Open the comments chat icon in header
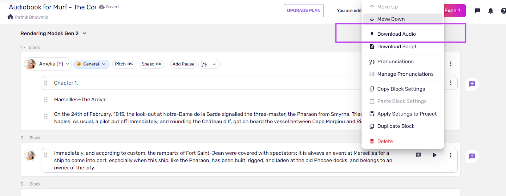This screenshot has width=506, height=196. 478,11
